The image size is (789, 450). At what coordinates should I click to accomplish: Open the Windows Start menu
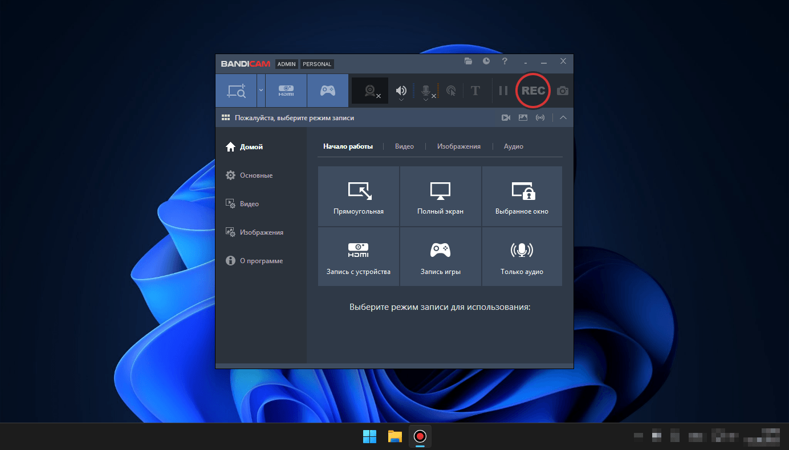coord(369,436)
